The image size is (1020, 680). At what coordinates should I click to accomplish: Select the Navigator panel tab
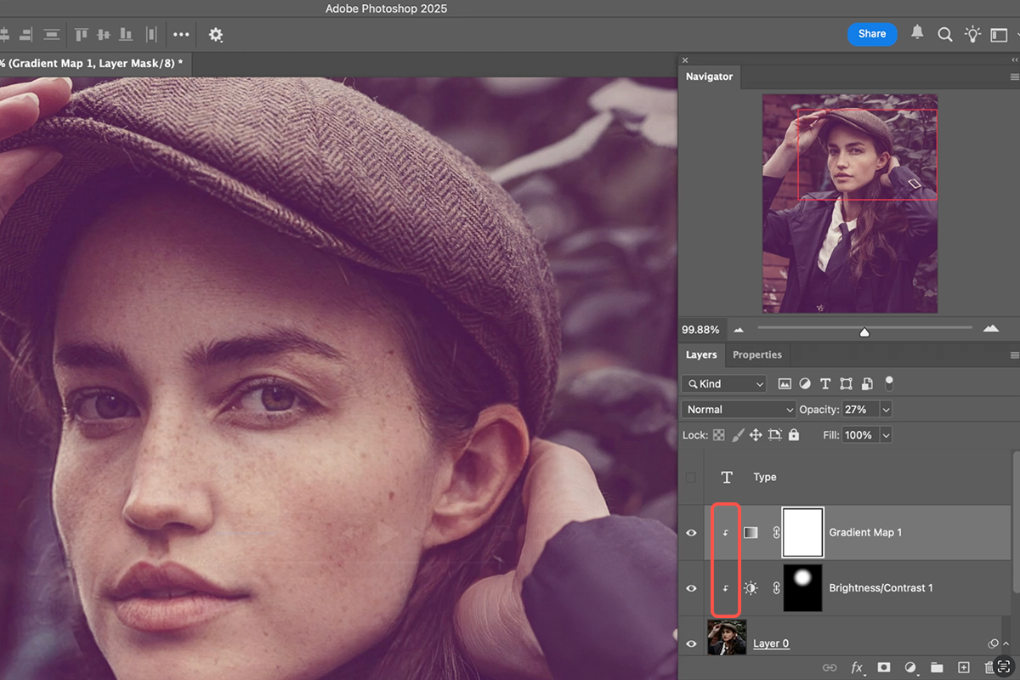click(x=709, y=76)
